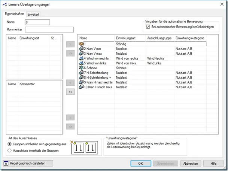
Task: Select the row '9 Kran H nach rechts'
Action: coord(143,82)
